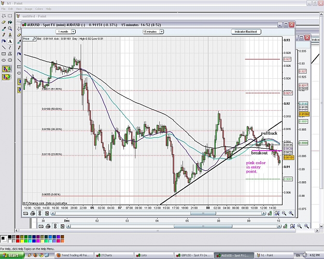The height and width of the screenshot is (259, 324).
Task: Click the Indicator/Backtest button
Action: tap(246, 32)
